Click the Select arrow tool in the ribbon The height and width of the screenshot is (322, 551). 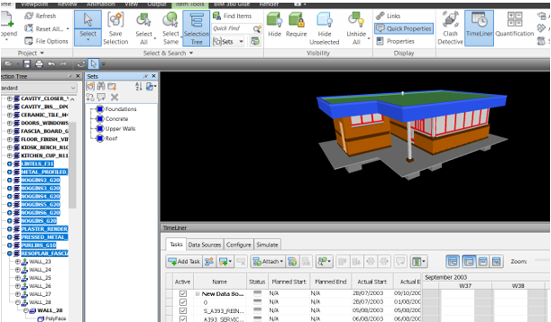pyautogui.click(x=88, y=28)
